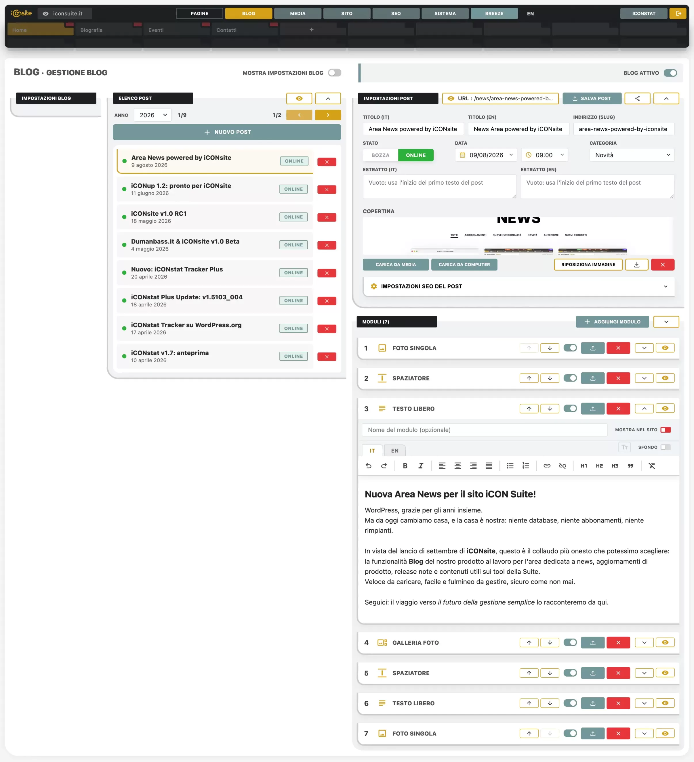The image size is (694, 762).
Task: Align text right in editor
Action: click(x=473, y=466)
